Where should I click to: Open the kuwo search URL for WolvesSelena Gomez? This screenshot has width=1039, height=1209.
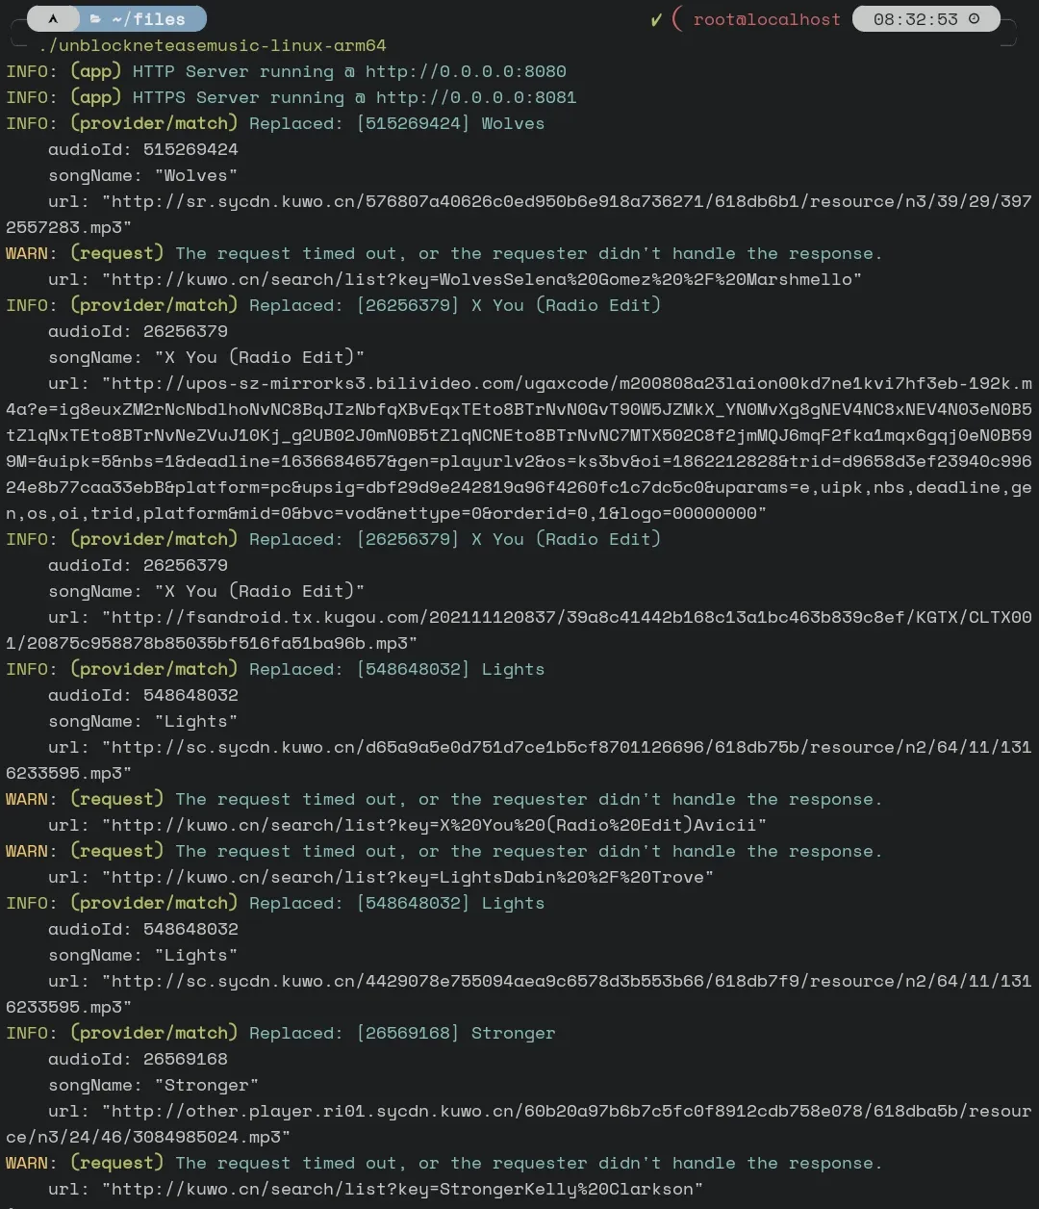click(x=487, y=279)
